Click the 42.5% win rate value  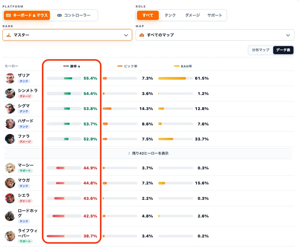(90, 216)
